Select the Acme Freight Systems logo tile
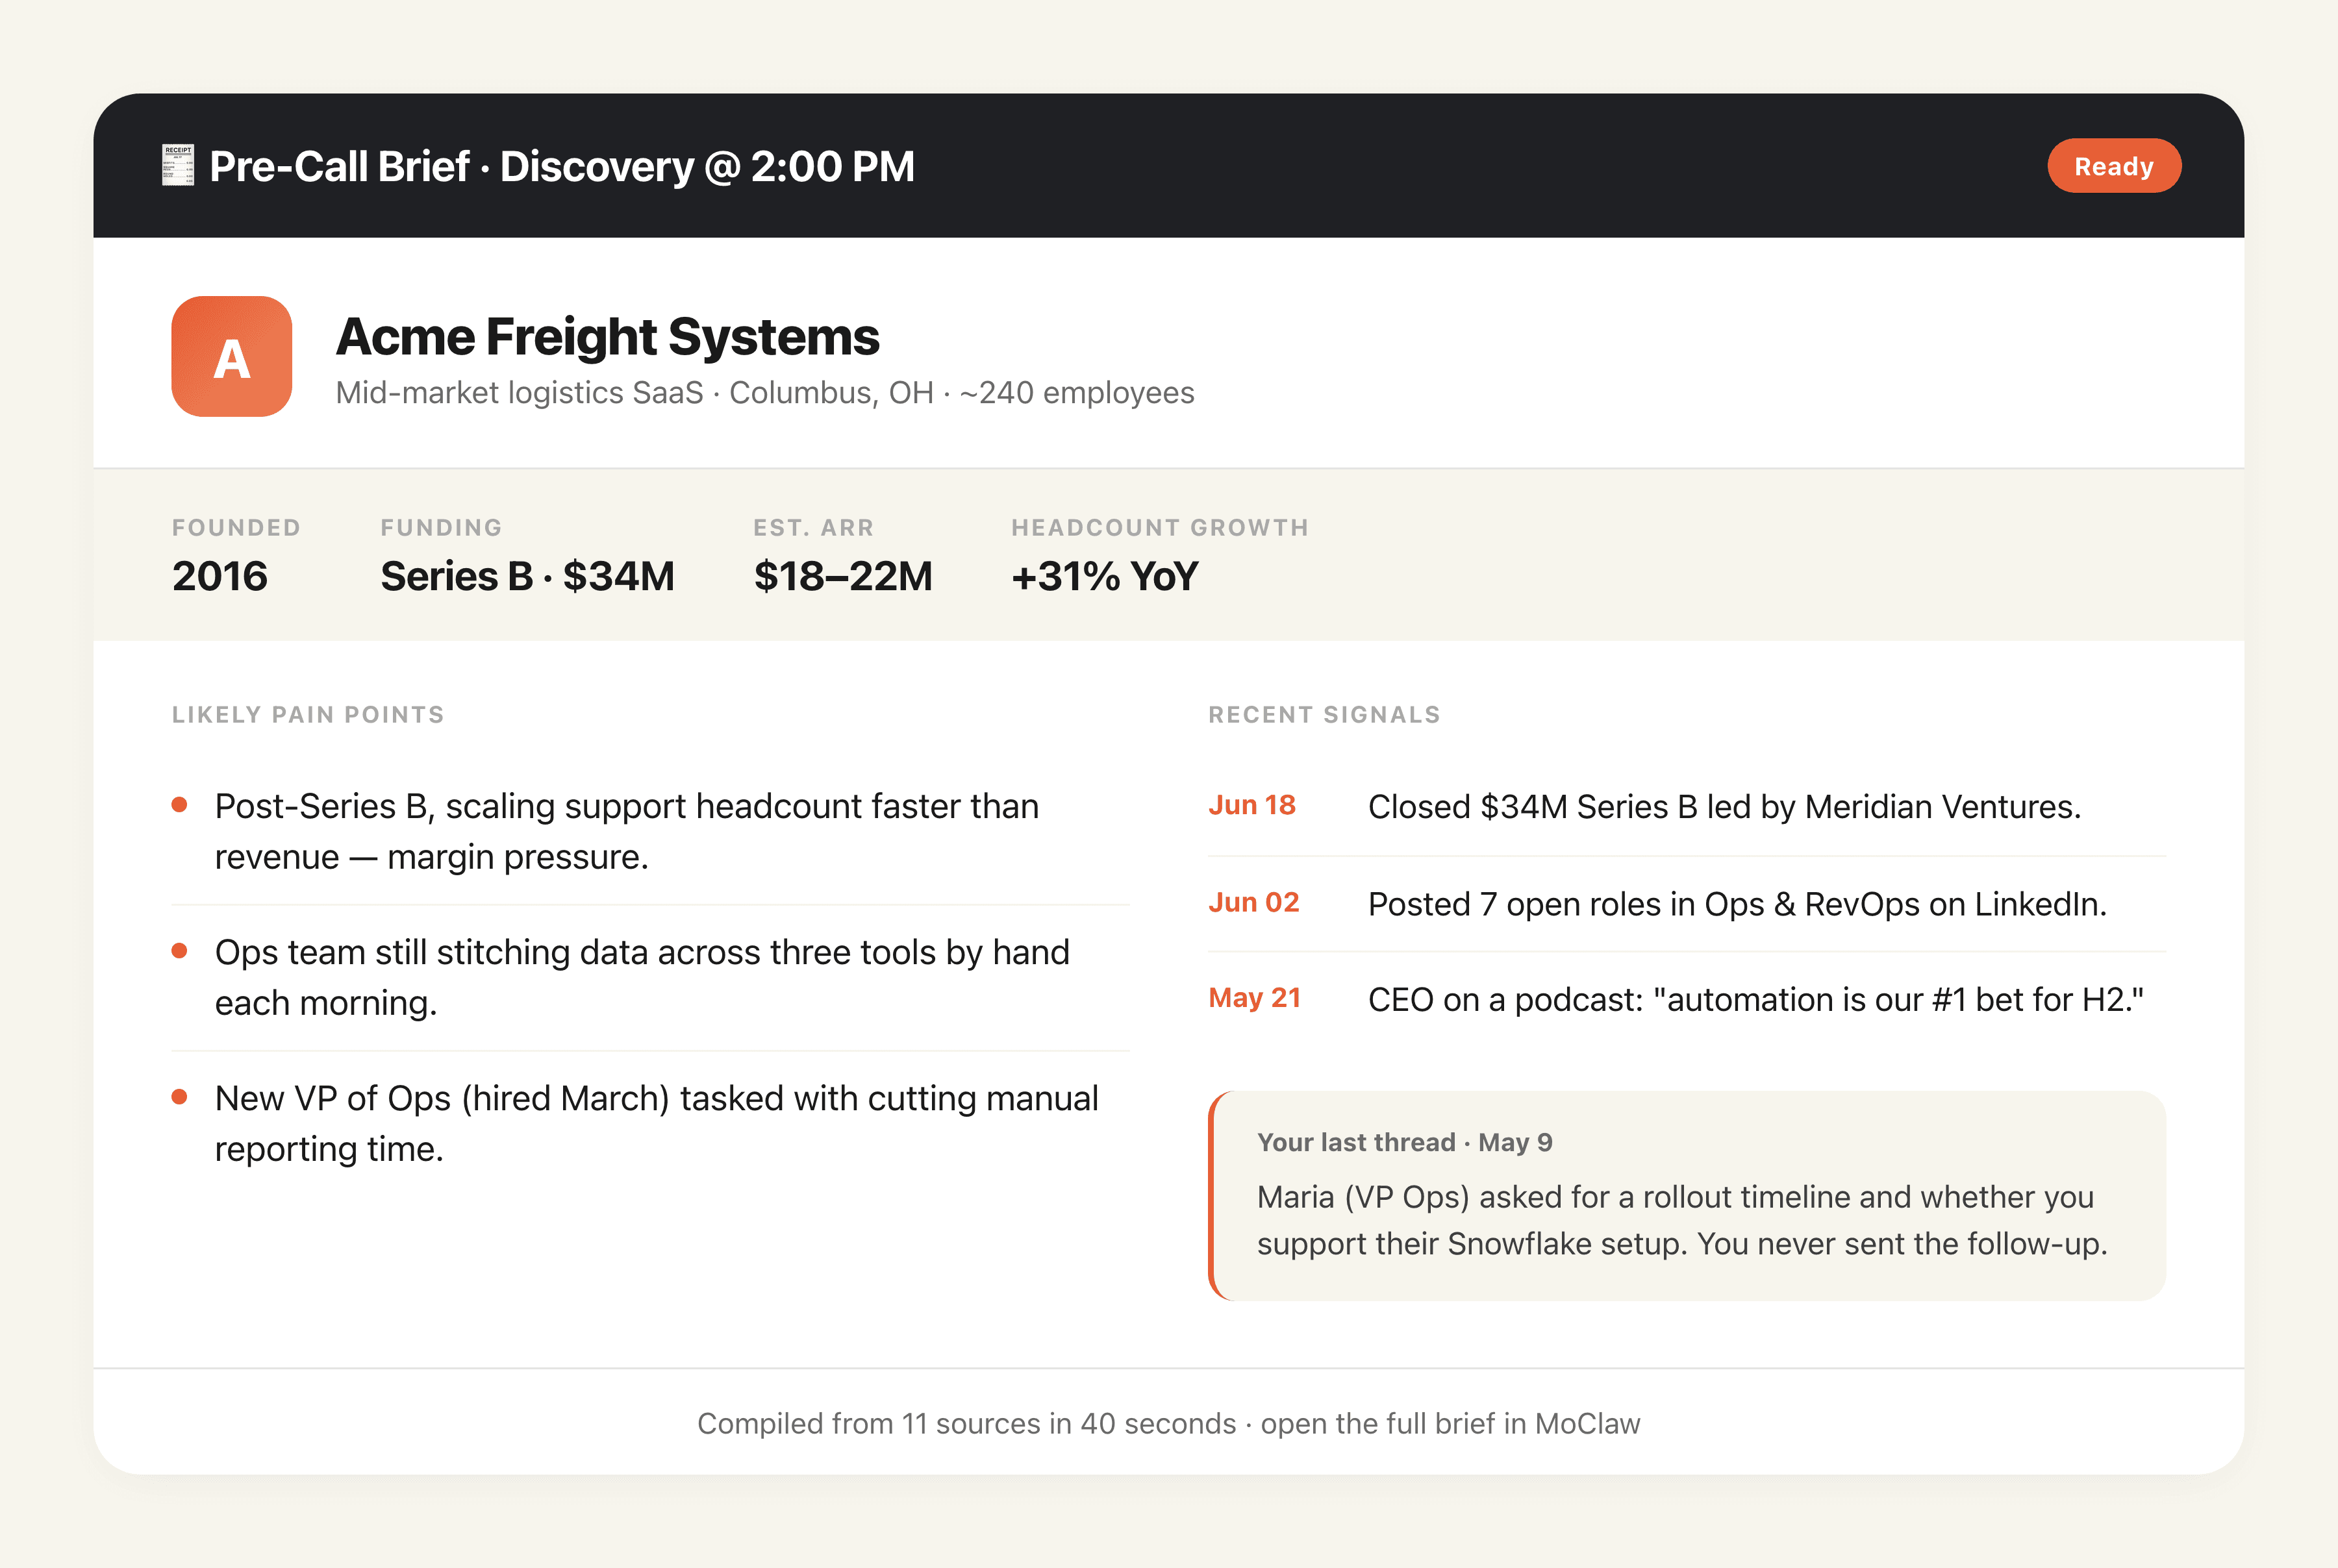The height and width of the screenshot is (1568, 2338). (232, 356)
